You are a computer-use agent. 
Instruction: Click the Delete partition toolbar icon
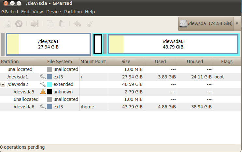click(x=19, y=24)
